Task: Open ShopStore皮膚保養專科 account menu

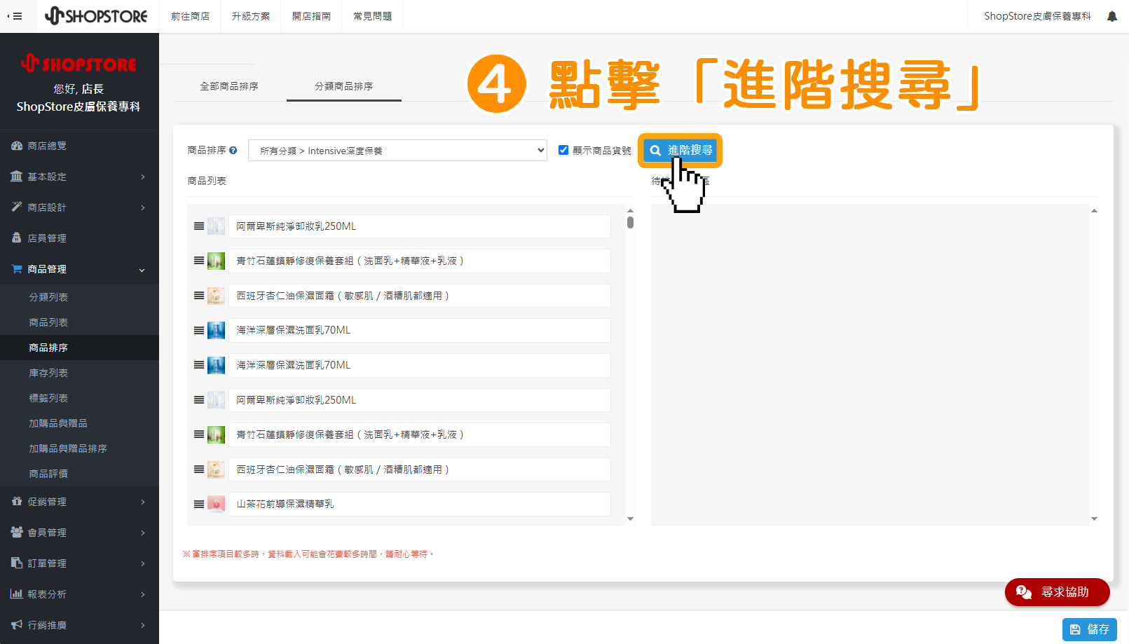Action: pyautogui.click(x=1037, y=16)
